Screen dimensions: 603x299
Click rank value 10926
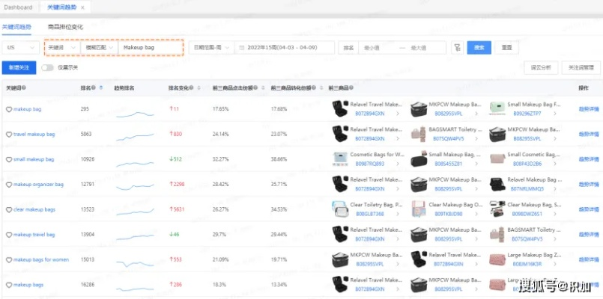coord(88,159)
